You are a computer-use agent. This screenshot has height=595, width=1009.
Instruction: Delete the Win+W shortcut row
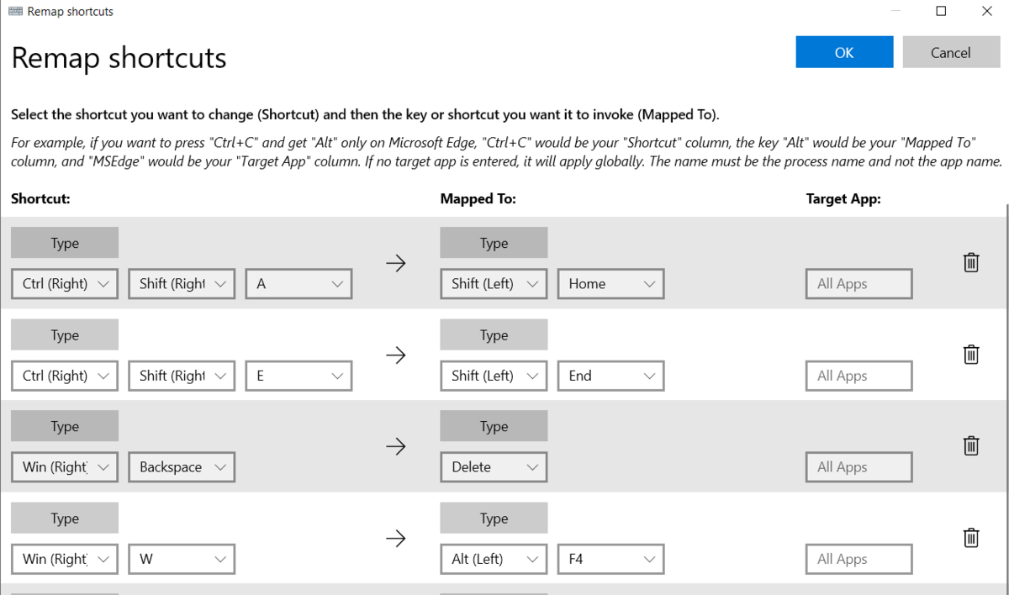pos(970,537)
